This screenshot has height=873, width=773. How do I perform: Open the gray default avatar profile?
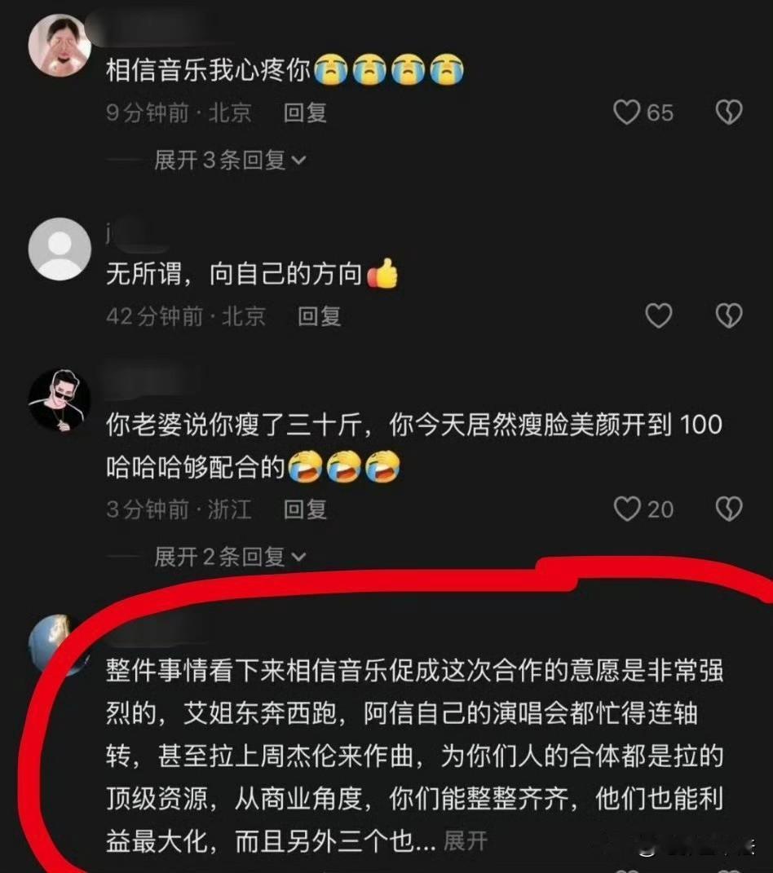coord(60,249)
